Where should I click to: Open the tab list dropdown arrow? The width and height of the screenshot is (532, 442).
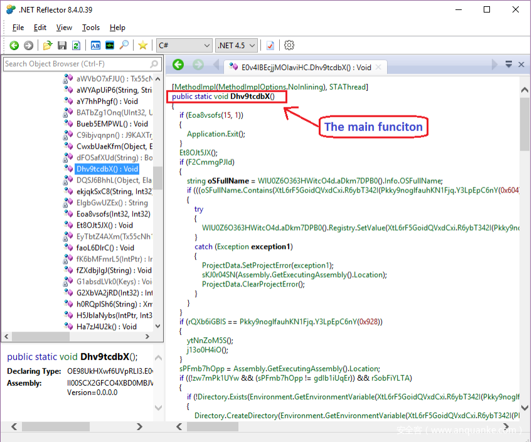[x=508, y=65]
